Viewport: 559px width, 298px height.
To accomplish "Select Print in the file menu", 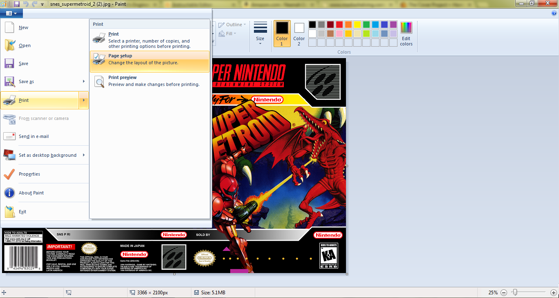I will (x=39, y=100).
